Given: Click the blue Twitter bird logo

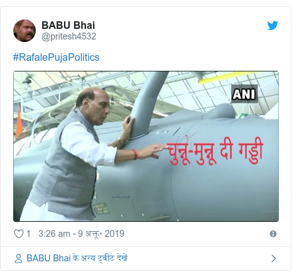Looking at the screenshot, I should [x=273, y=26].
